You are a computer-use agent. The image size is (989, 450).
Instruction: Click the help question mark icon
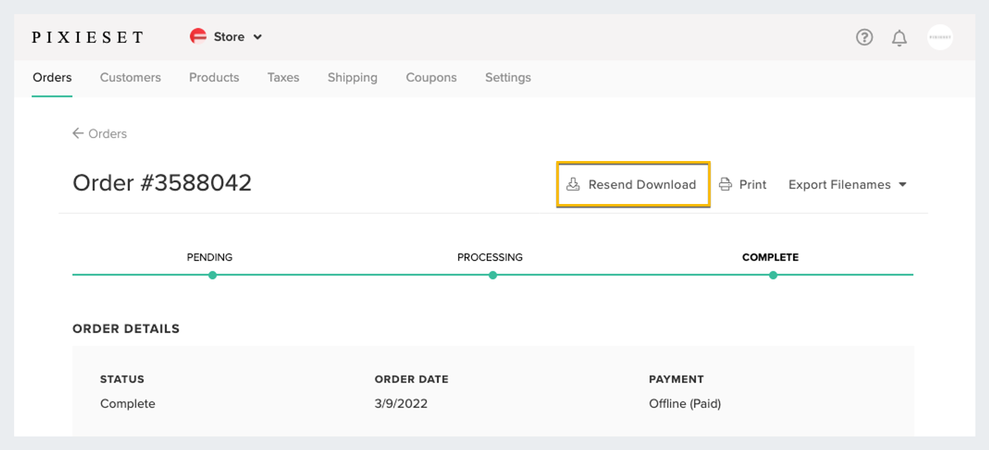(x=864, y=37)
